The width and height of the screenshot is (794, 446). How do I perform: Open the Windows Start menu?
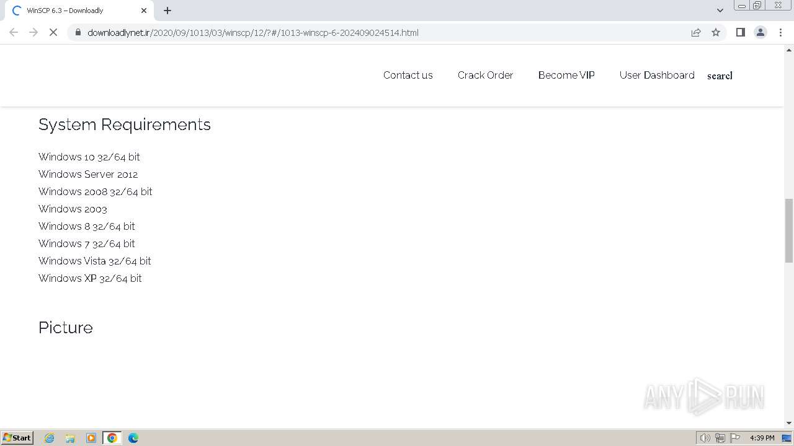(17, 437)
